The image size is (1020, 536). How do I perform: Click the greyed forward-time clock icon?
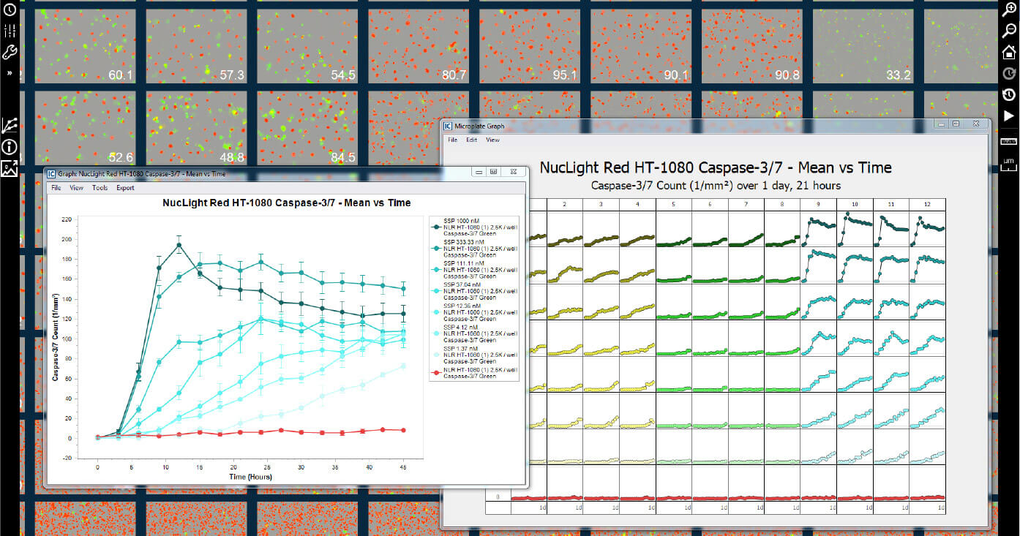(x=1009, y=73)
